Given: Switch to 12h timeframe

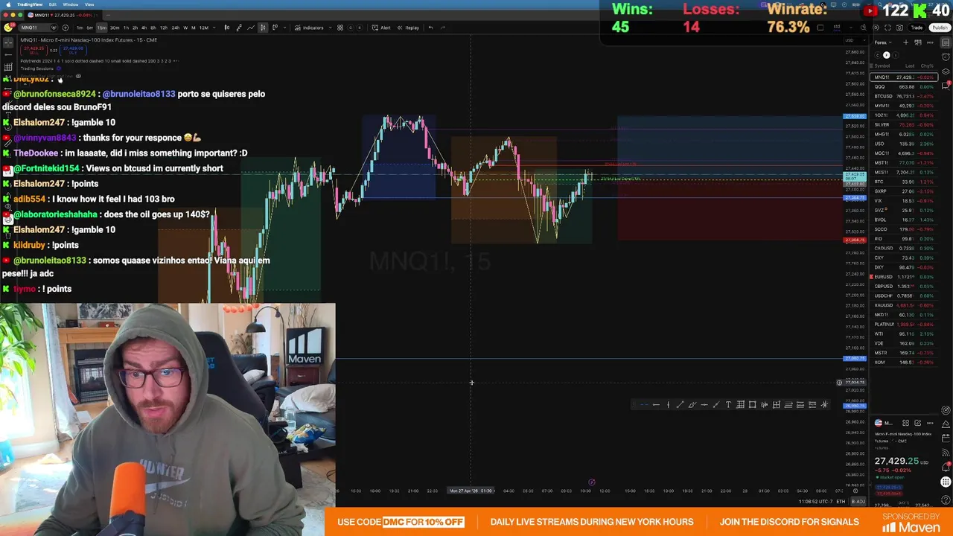Looking at the screenshot, I should pyautogui.click(x=163, y=28).
